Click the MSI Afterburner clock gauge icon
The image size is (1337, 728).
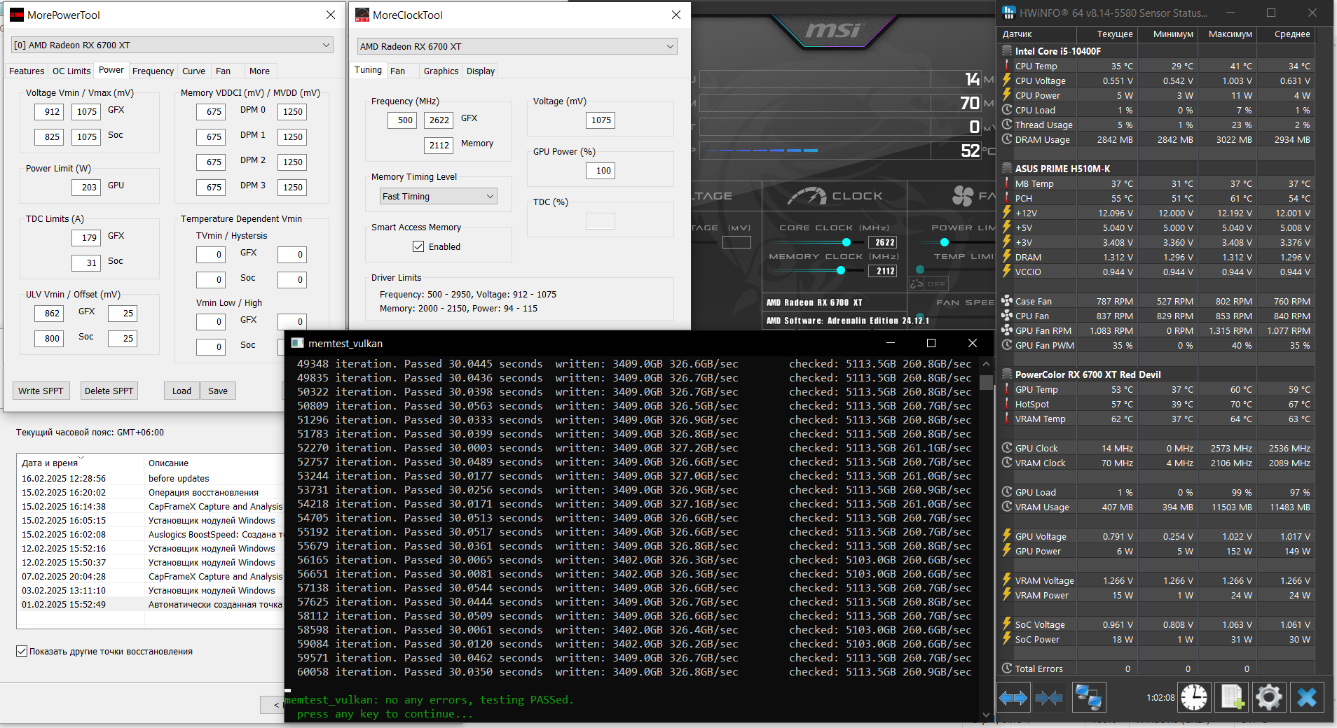[807, 196]
